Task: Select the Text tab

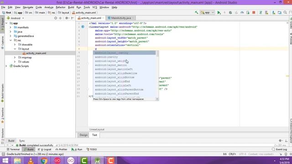Action: click(x=94, y=135)
